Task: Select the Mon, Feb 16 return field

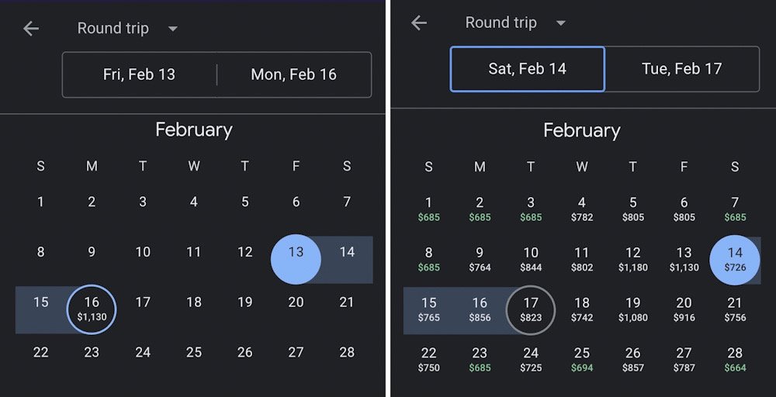Action: (294, 74)
